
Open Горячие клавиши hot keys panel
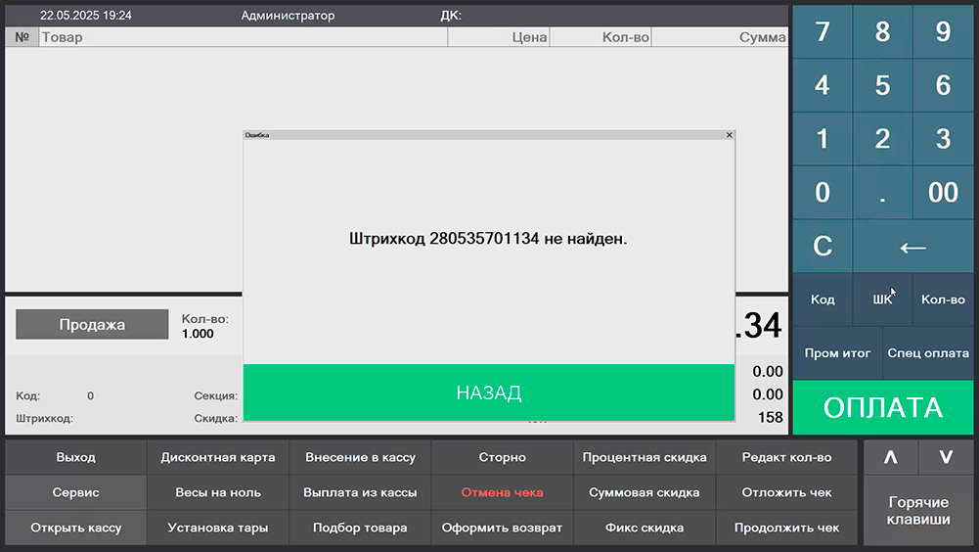pyautogui.click(x=917, y=511)
